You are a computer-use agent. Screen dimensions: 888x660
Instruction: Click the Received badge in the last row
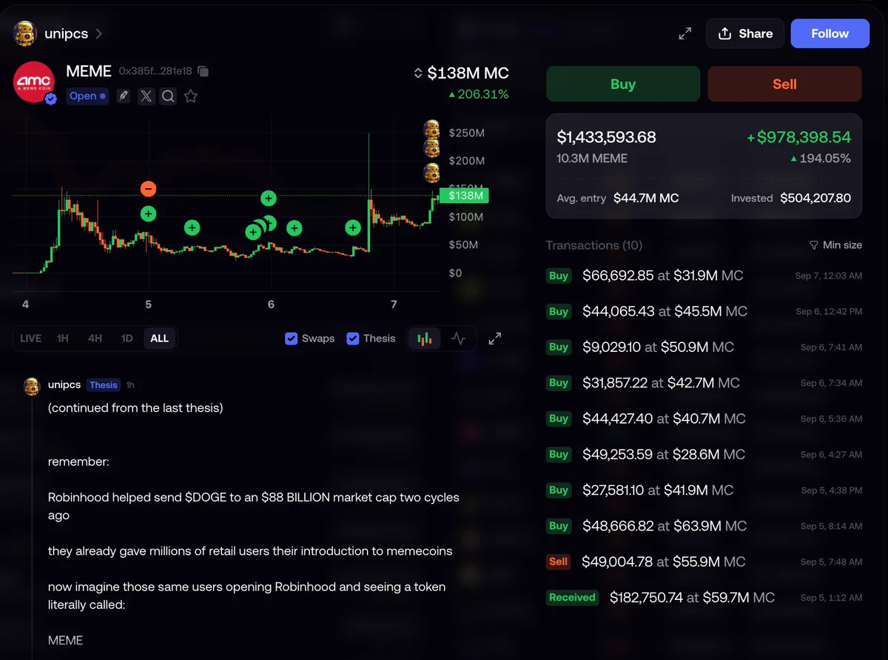point(572,597)
